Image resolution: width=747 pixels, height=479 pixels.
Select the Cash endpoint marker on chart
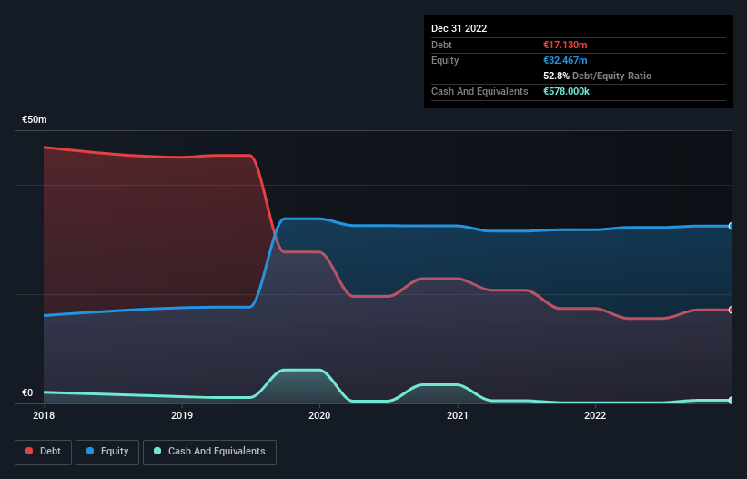point(732,400)
